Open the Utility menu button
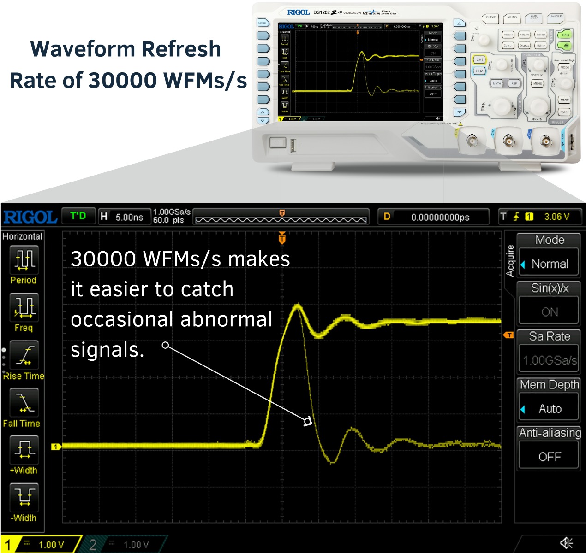The height and width of the screenshot is (553, 586). click(541, 46)
